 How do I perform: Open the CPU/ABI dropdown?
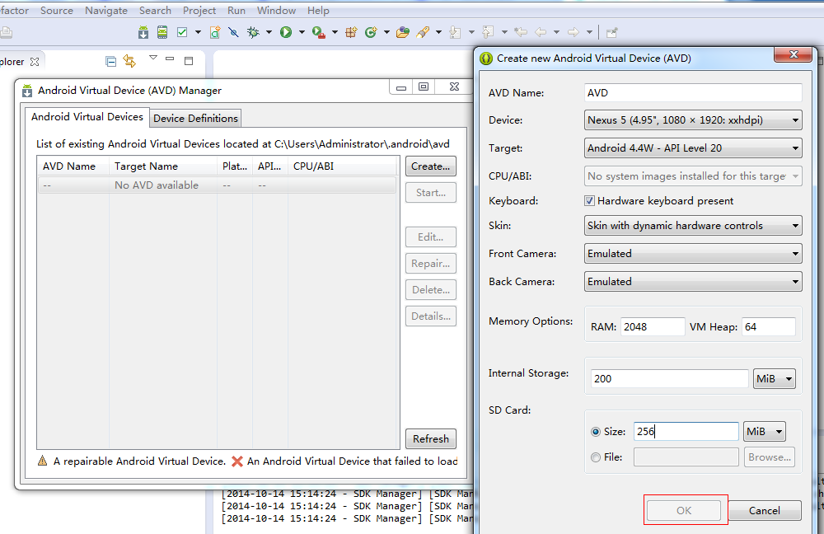693,176
